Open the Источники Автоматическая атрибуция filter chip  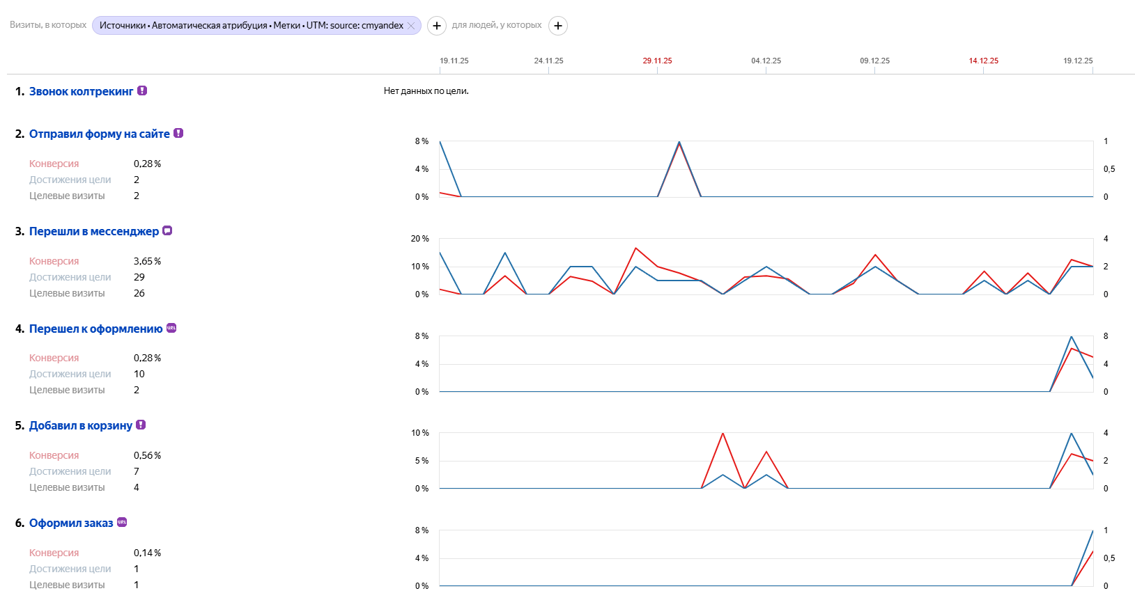tap(251, 26)
